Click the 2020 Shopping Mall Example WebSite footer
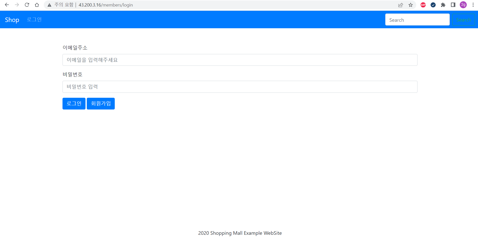 [x=240, y=233]
